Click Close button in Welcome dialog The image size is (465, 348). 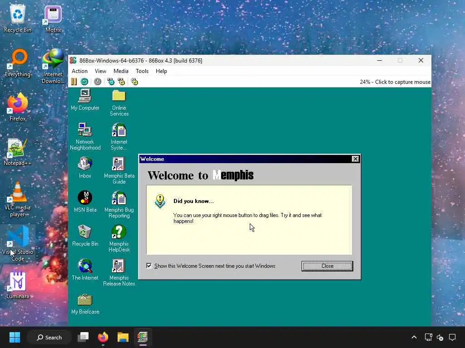point(327,266)
